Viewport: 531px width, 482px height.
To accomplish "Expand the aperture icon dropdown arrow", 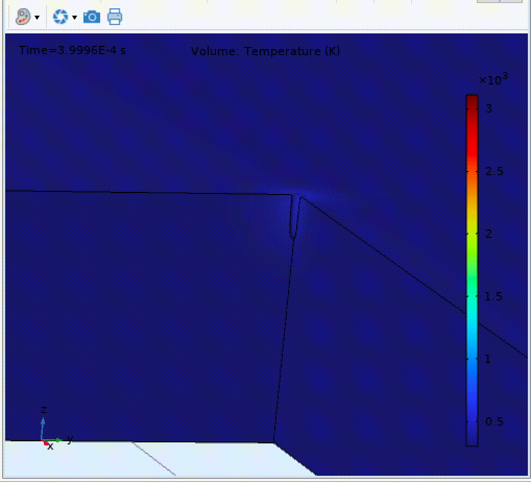I will pyautogui.click(x=74, y=18).
